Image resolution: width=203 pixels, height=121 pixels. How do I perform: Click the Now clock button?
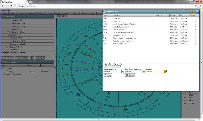coord(40,58)
